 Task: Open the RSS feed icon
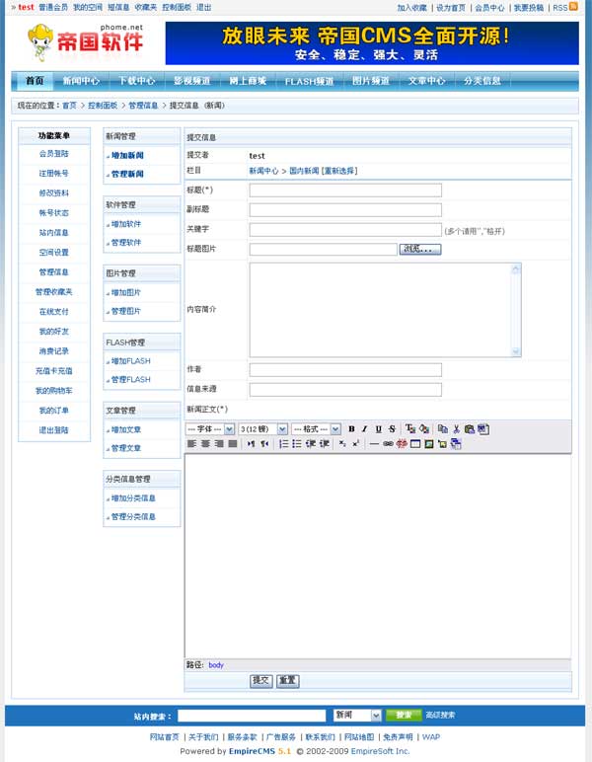(573, 7)
